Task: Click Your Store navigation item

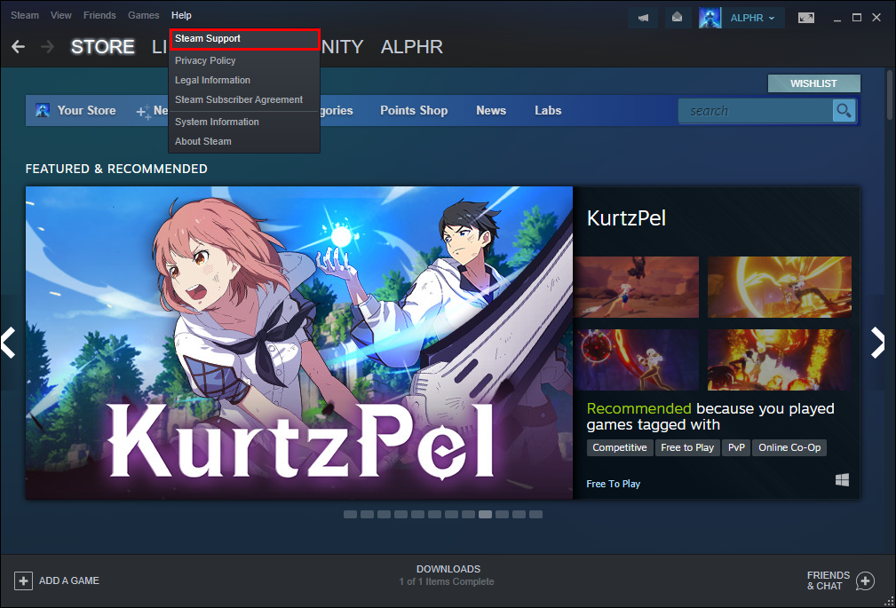Action: click(86, 110)
